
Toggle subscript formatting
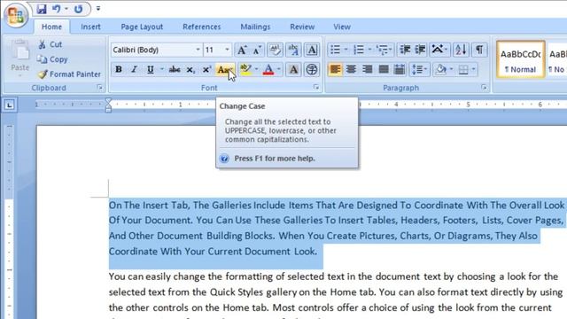[190, 69]
